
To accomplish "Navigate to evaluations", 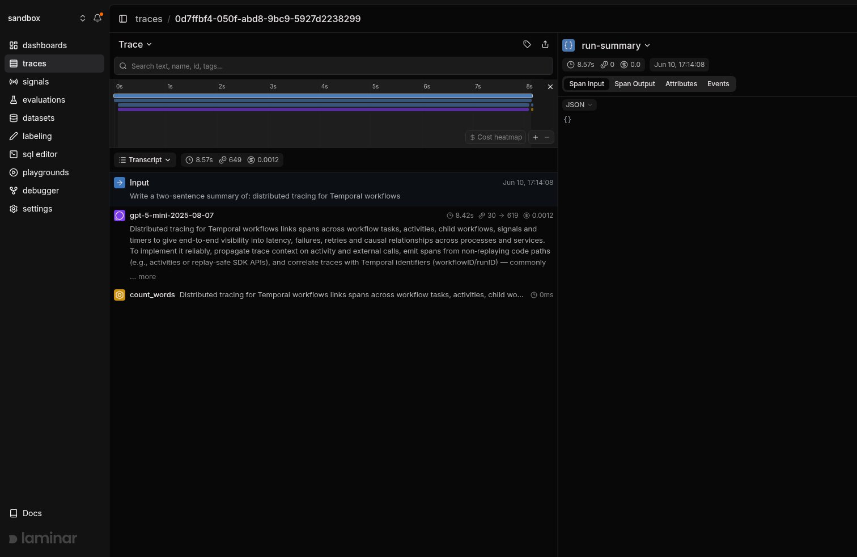I will [54, 100].
